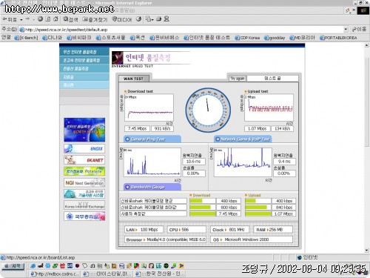Click the Home icon in the toolbar
Screen dimensions: 370x278
click(x=55, y=19)
